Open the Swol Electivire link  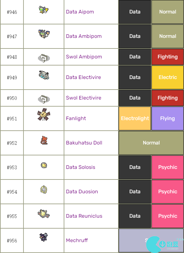(x=83, y=98)
